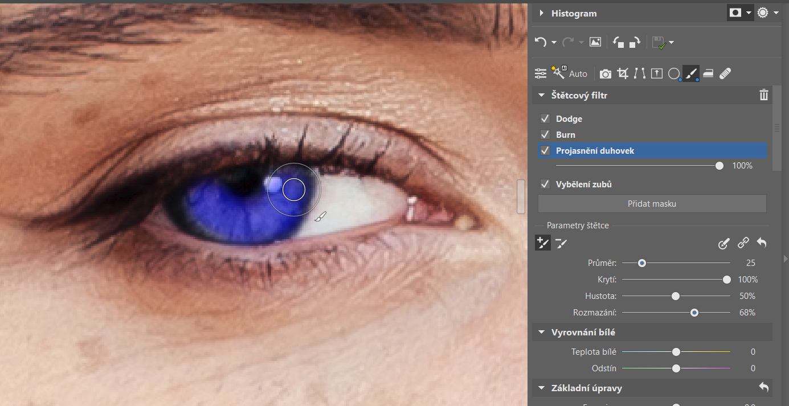Delete Štětcový filtr with trash icon
The width and height of the screenshot is (789, 406).
point(763,95)
